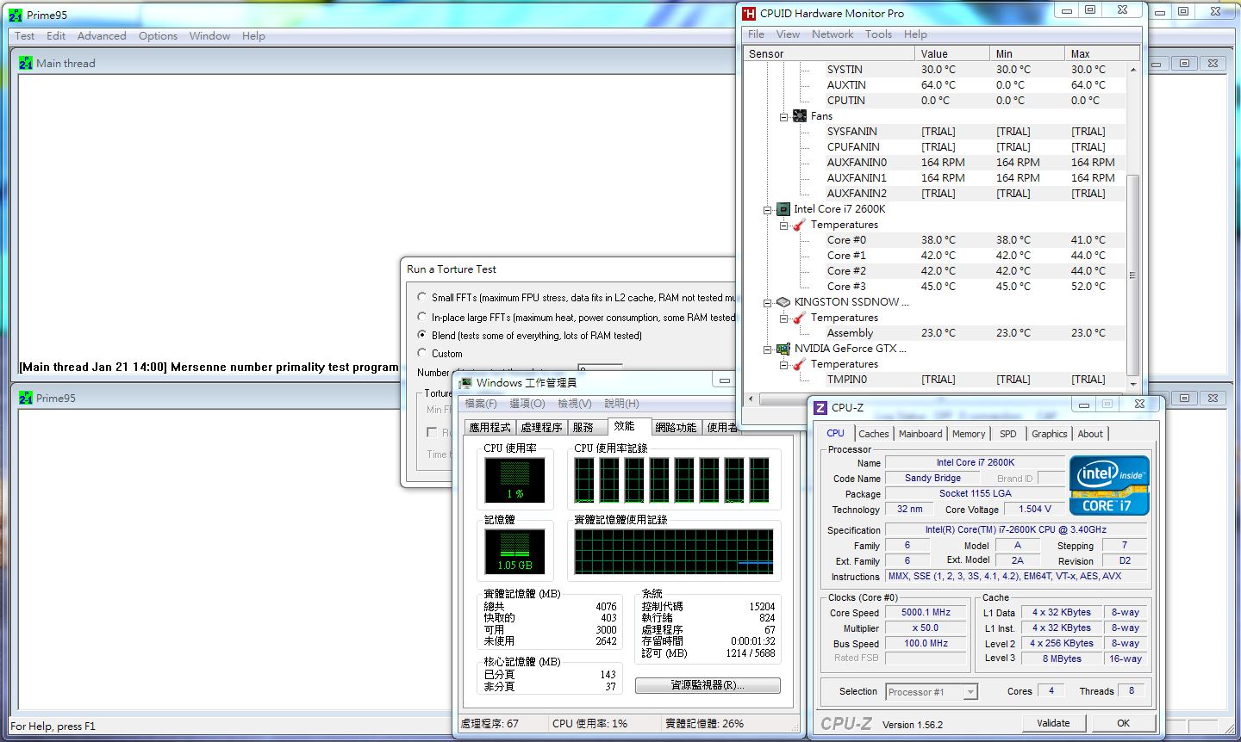Screen dimensions: 1241x742
Task: Collapse the Intel Core i7 2600K node
Action: tap(767, 210)
